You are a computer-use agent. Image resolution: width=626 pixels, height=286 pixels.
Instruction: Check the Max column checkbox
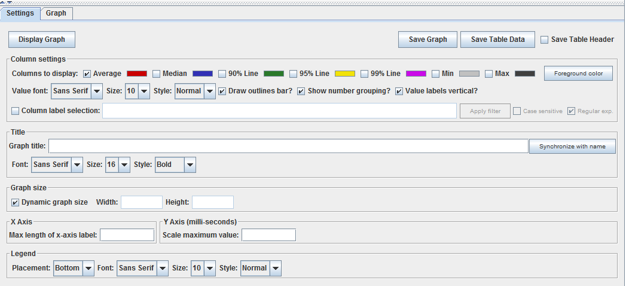pos(488,74)
